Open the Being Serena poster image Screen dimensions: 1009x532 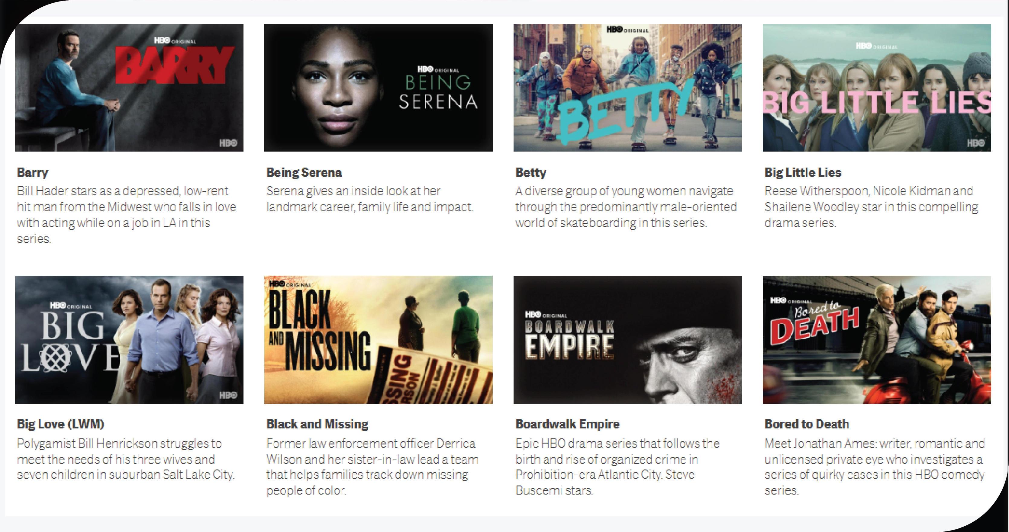pos(378,88)
